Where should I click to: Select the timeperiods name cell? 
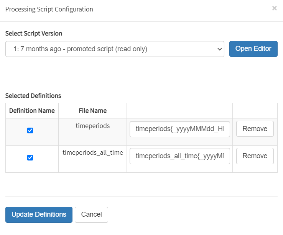pyautogui.click(x=92, y=126)
